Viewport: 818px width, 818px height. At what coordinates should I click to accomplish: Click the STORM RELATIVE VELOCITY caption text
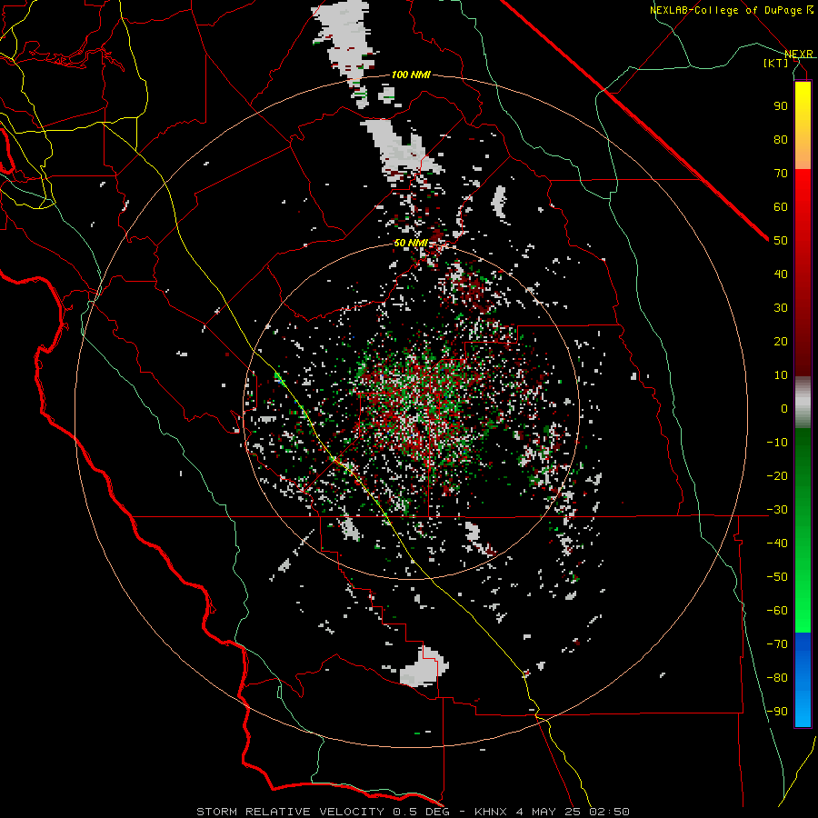coord(290,812)
